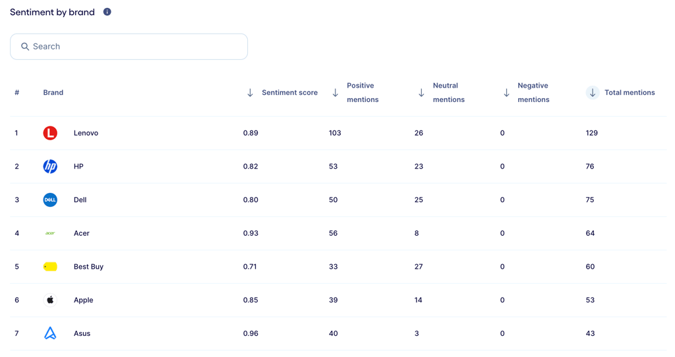Screen dimensions: 675x357
Task: Click Dell's total mentions value 75
Action: click(x=590, y=200)
